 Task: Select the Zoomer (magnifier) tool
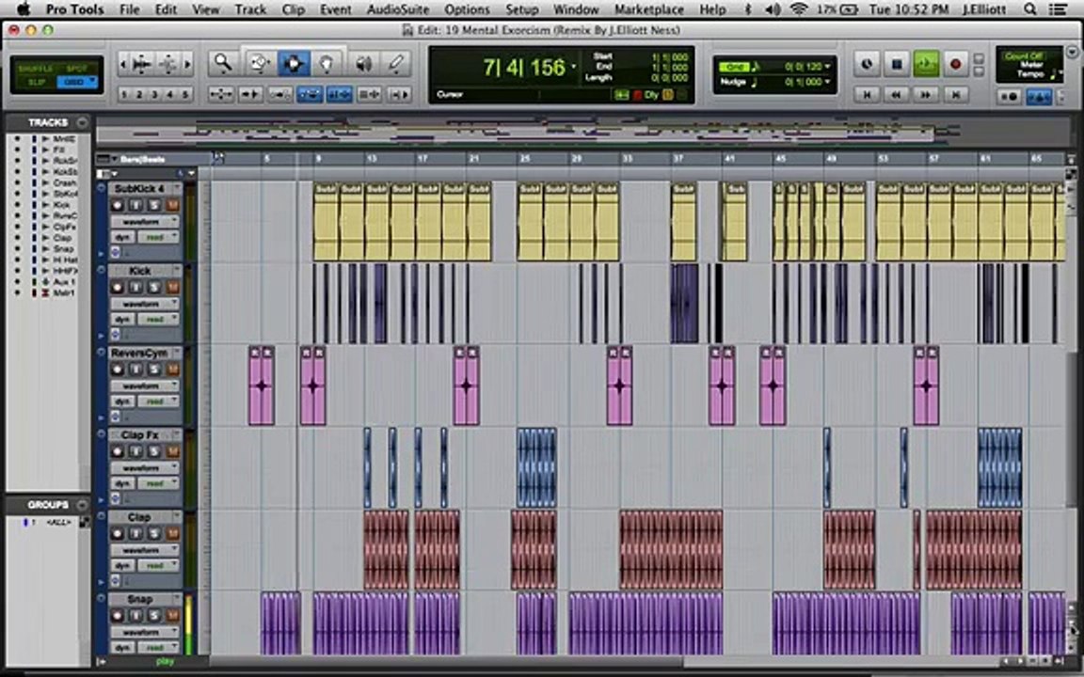pyautogui.click(x=223, y=64)
